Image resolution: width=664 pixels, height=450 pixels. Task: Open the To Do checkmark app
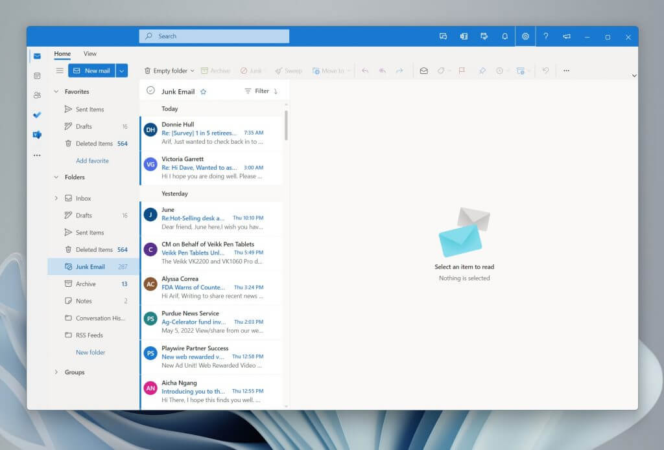[x=37, y=115]
